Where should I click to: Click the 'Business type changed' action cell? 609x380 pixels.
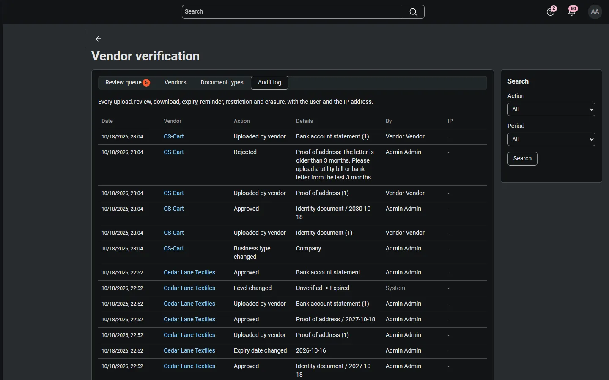pos(252,252)
